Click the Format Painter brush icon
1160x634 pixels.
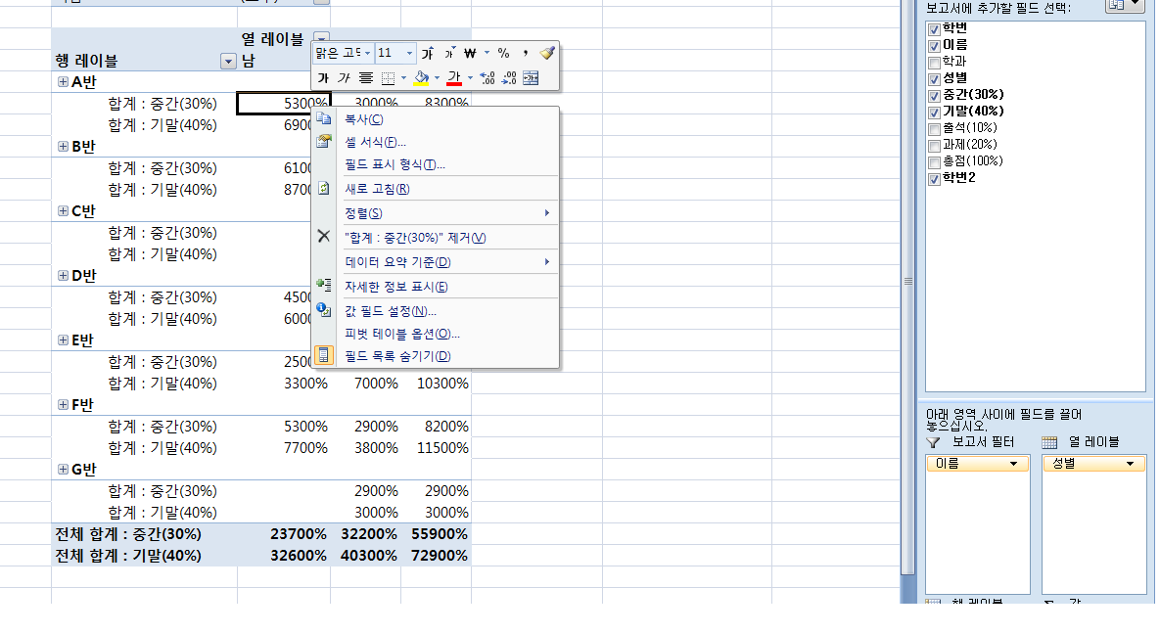[x=546, y=53]
